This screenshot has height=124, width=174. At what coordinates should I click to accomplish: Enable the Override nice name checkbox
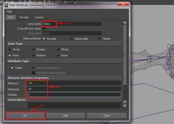44,29
